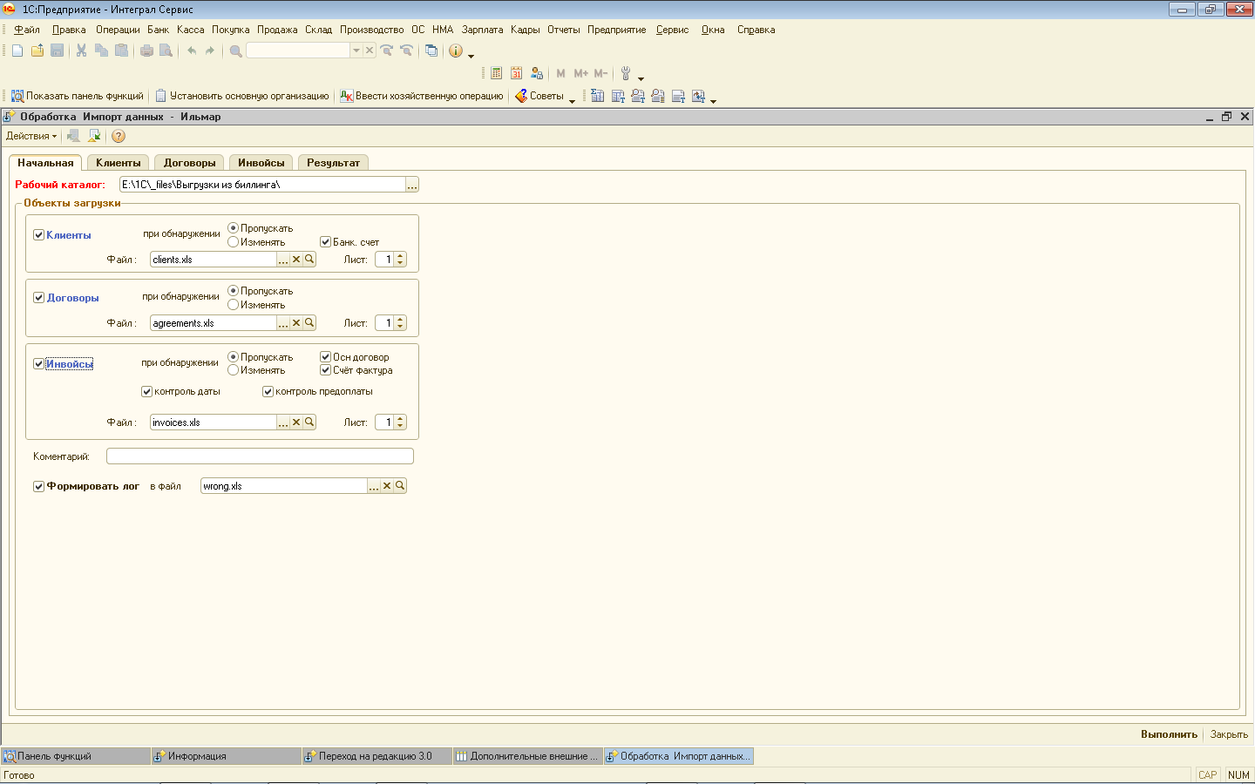The width and height of the screenshot is (1255, 784).
Task: Open the 'Действия' dropdown menu
Action: pyautogui.click(x=31, y=136)
